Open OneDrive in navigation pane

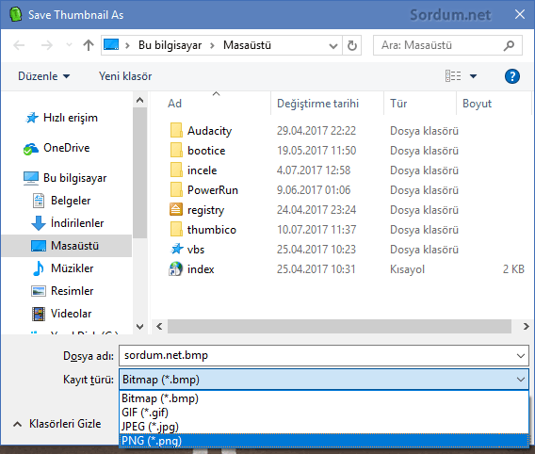coord(57,148)
